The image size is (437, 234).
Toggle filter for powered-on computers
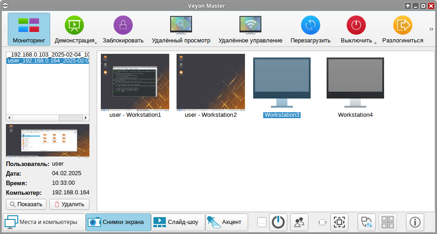pyautogui.click(x=278, y=222)
